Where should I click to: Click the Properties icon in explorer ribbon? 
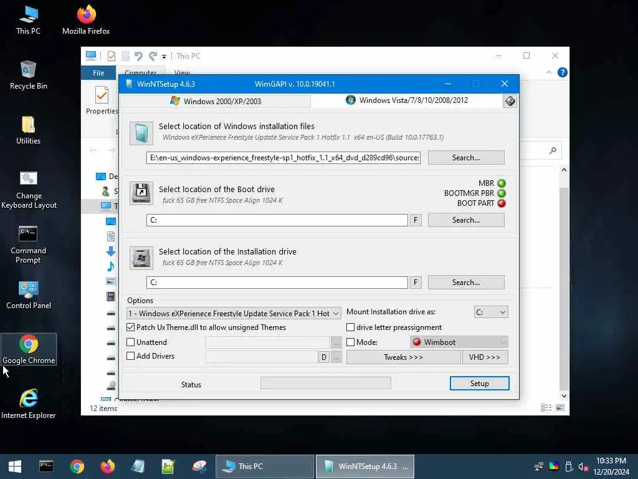coord(102,100)
